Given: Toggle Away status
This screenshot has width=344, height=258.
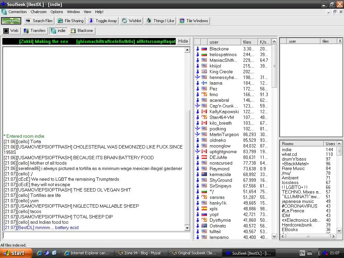Looking at the screenshot, I should 103,21.
